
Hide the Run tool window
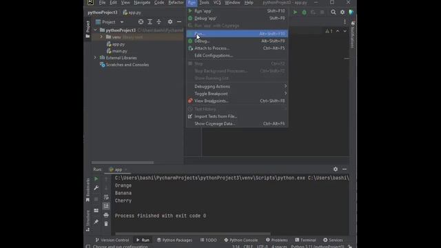[345, 169]
